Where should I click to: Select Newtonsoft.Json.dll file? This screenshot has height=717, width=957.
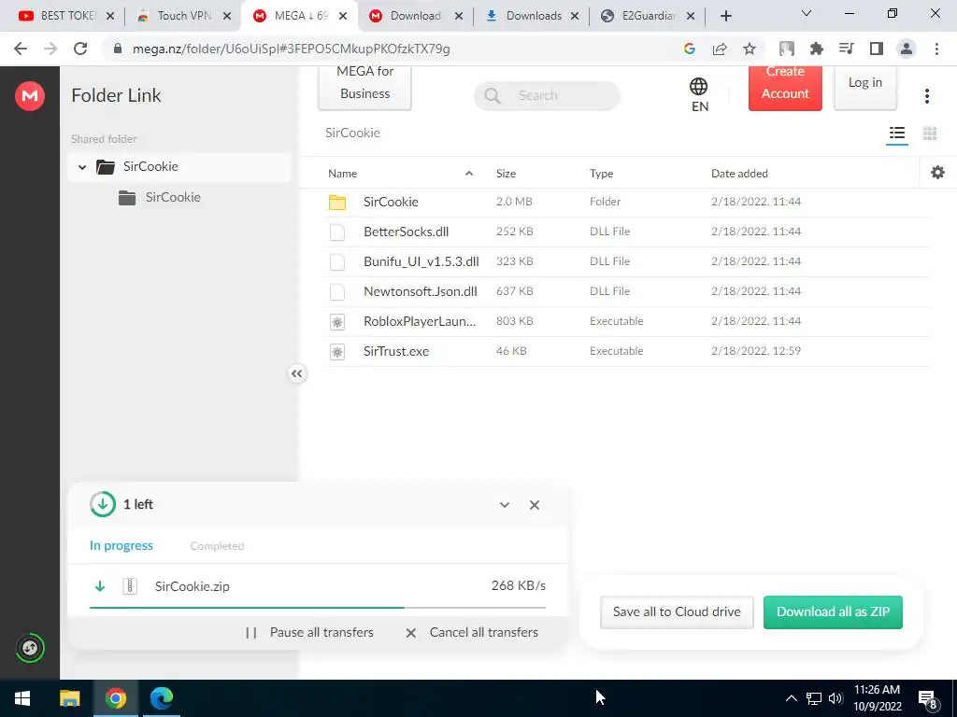click(x=626, y=291)
